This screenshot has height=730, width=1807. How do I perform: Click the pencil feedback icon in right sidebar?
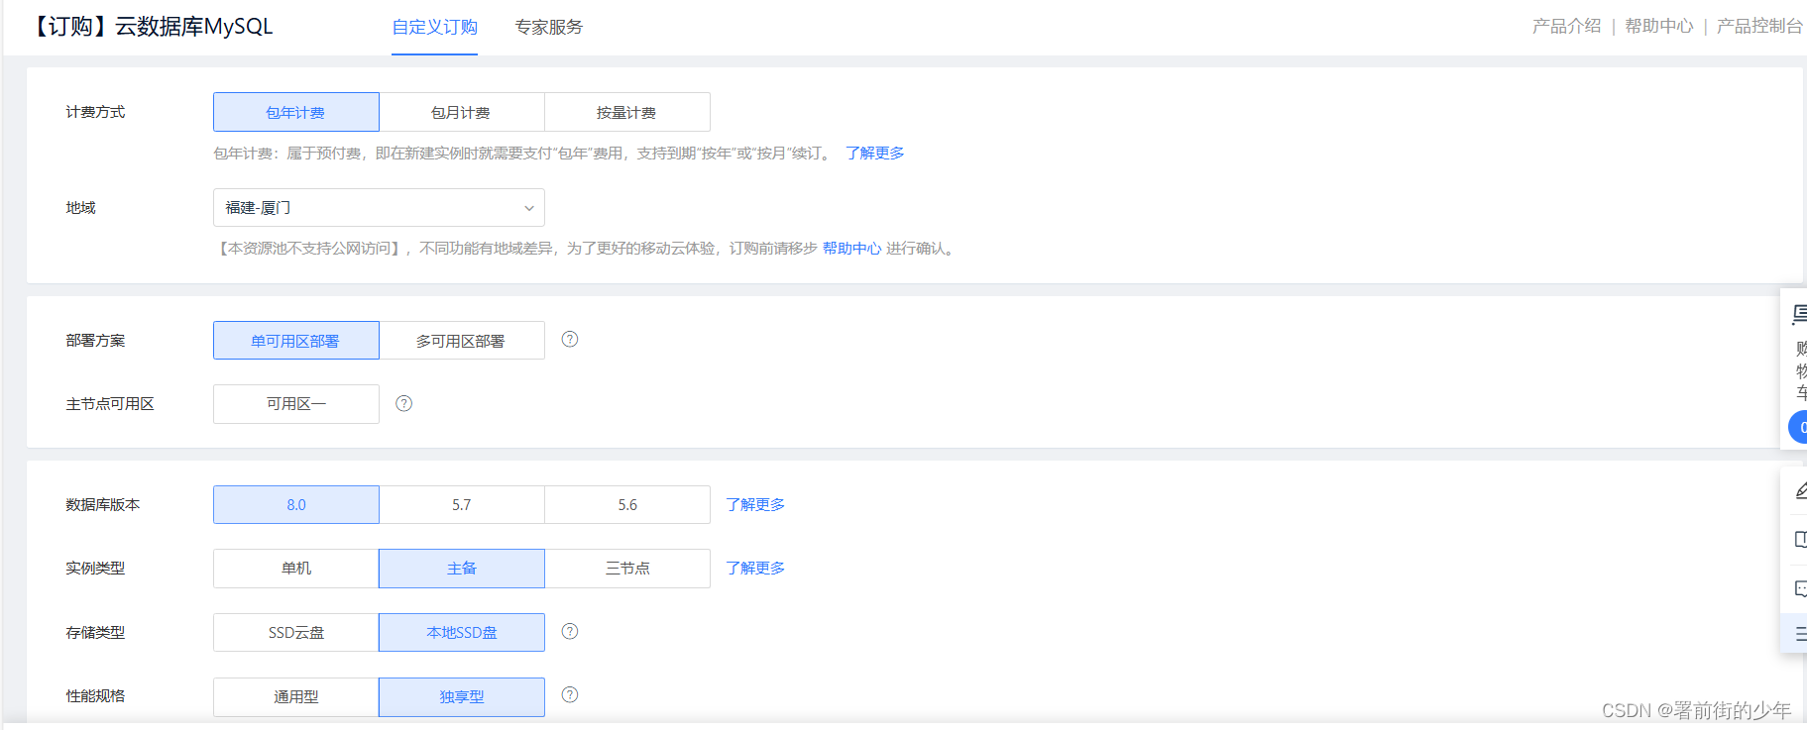pos(1800,490)
